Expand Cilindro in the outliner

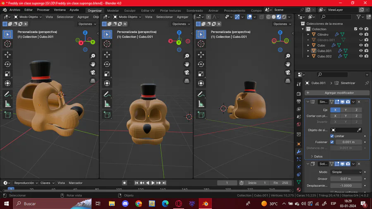[x=308, y=34]
